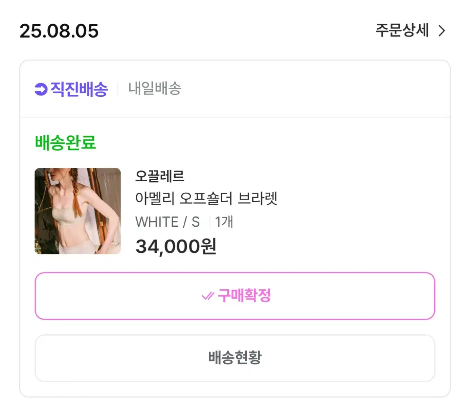The height and width of the screenshot is (408, 470).
Task: Click the purple 직진배송 arrow icon
Action: click(x=41, y=89)
